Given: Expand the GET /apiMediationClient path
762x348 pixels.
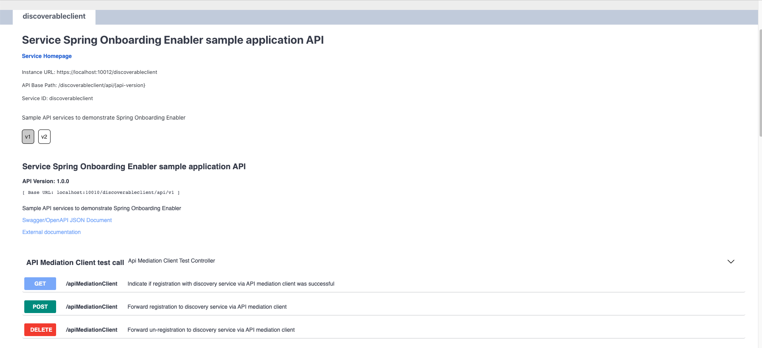Looking at the screenshot, I should 92,284.
